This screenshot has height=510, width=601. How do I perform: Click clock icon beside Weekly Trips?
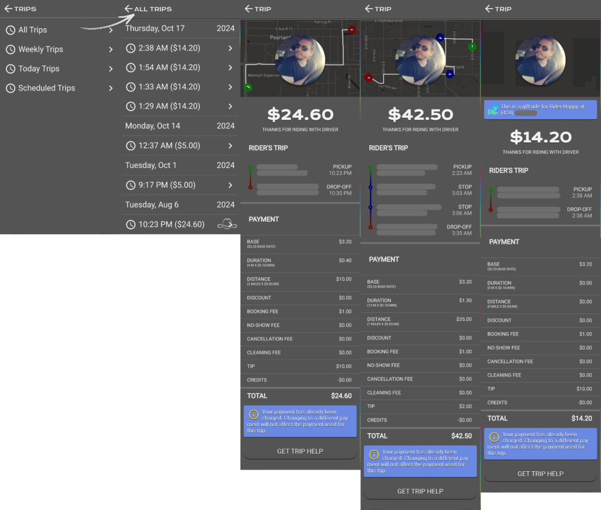pyautogui.click(x=11, y=49)
